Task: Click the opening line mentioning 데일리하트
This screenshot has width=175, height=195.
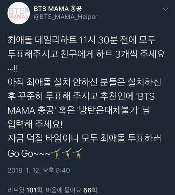Action: click(81, 40)
